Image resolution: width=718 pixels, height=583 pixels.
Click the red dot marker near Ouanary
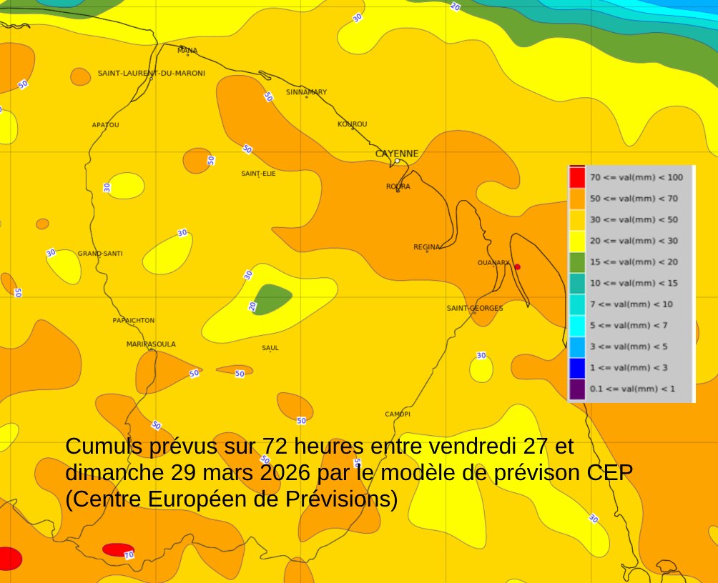coord(517,267)
